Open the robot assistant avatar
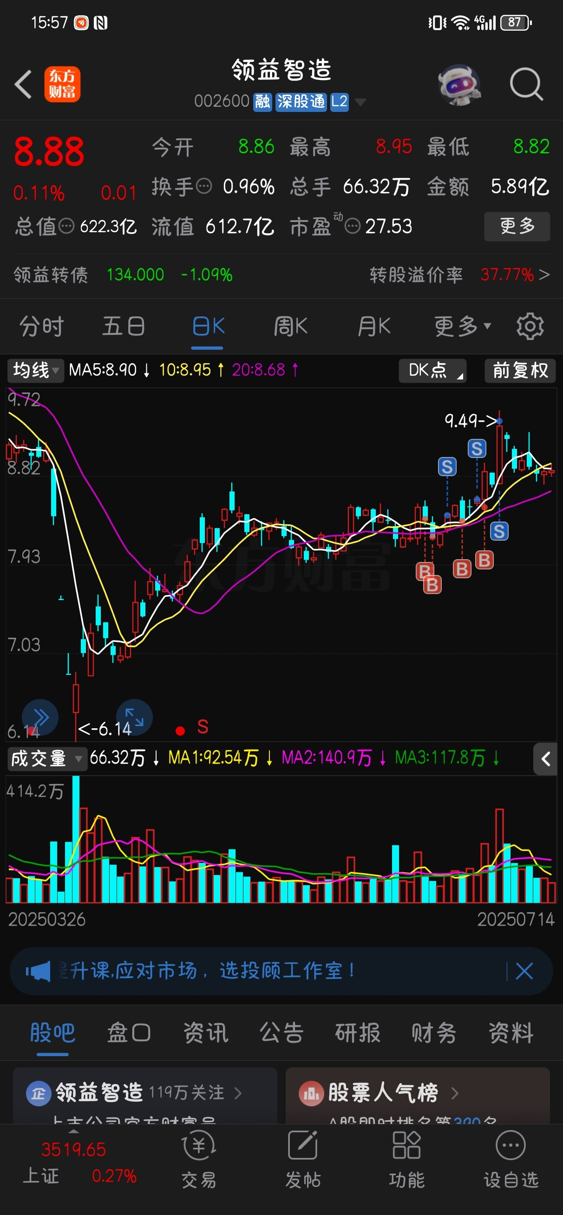Image resolution: width=563 pixels, height=1215 pixels. coord(459,85)
